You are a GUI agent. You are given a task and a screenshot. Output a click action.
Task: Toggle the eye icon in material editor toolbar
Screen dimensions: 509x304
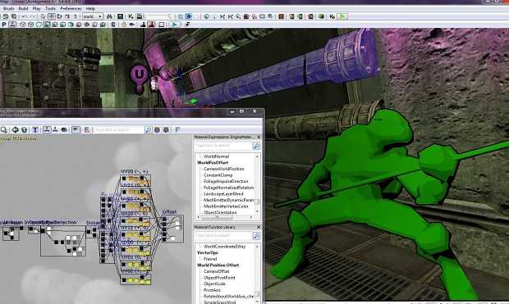coord(64,130)
